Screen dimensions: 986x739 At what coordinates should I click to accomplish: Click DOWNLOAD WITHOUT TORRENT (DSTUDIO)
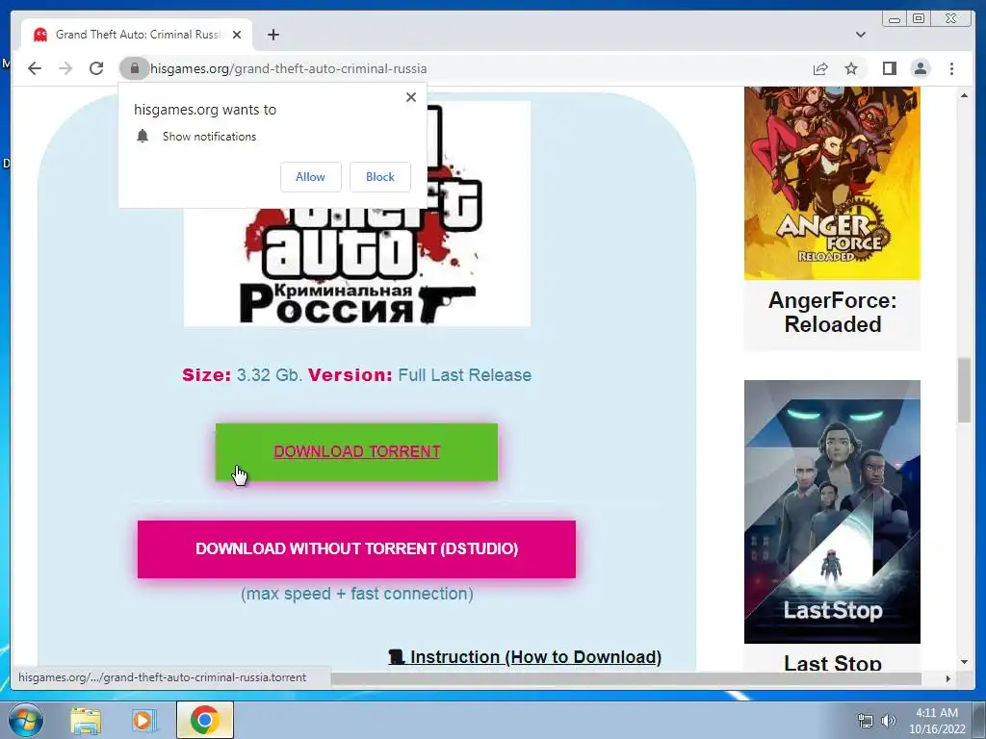click(x=356, y=548)
